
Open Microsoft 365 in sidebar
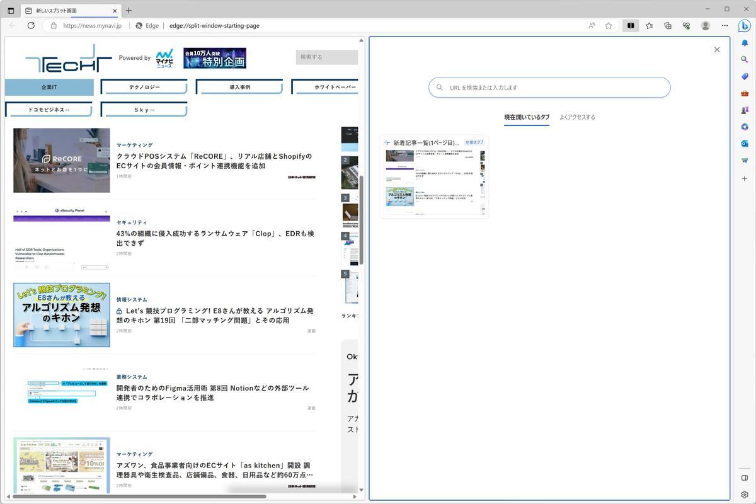click(x=745, y=127)
